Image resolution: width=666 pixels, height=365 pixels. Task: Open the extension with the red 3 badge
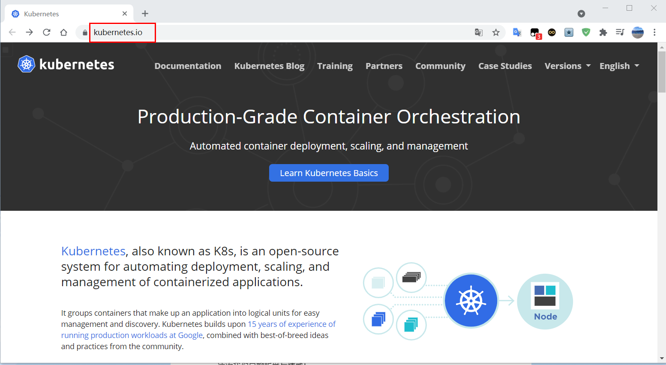pos(535,33)
